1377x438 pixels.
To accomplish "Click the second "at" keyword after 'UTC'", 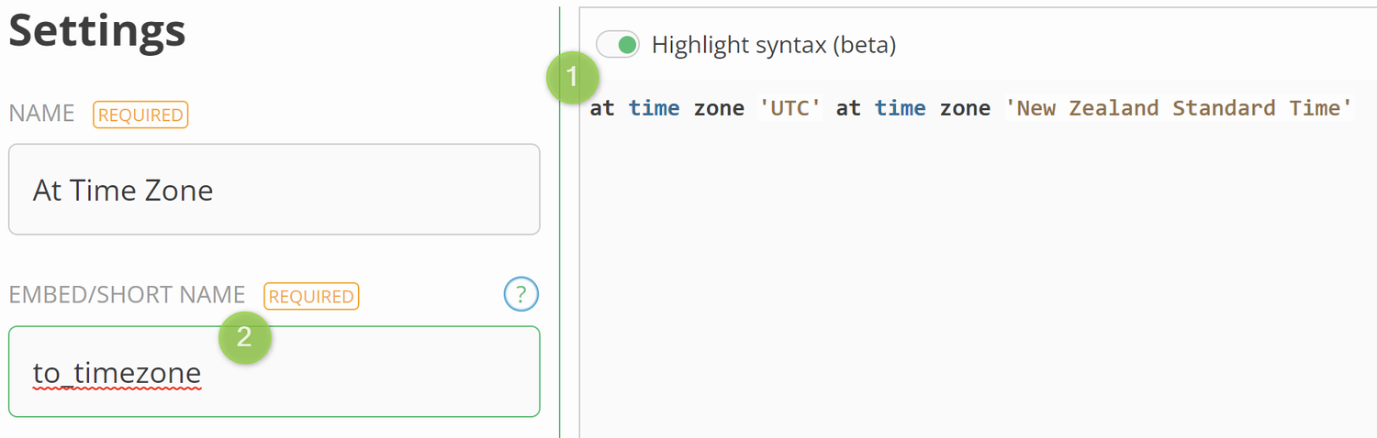I will click(x=848, y=108).
